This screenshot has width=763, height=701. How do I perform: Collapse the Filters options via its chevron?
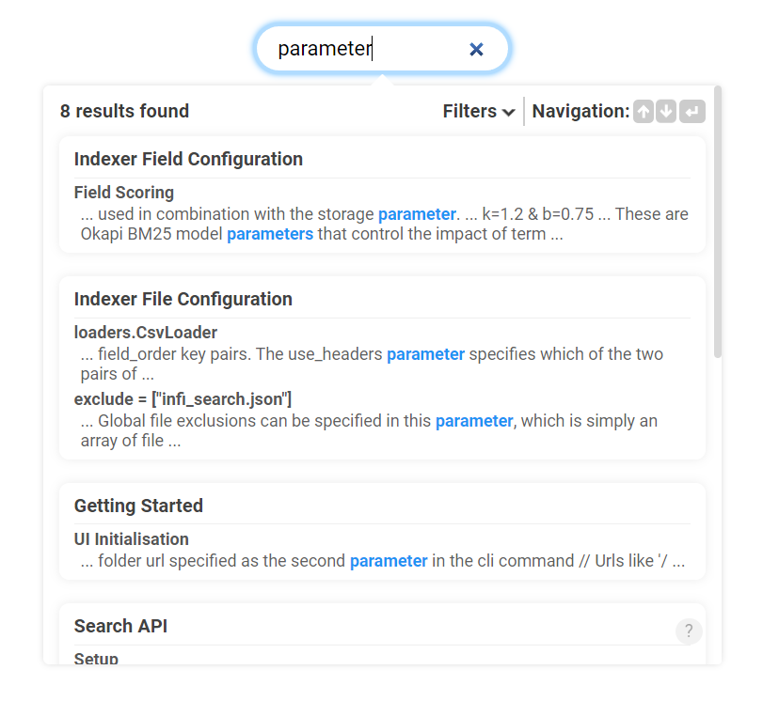pos(509,111)
